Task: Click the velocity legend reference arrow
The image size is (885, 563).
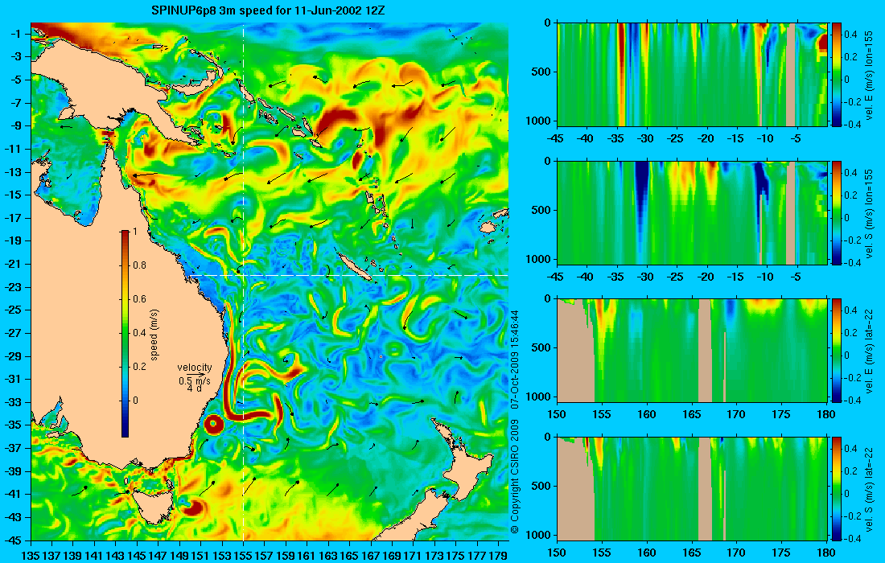Action: [194, 374]
